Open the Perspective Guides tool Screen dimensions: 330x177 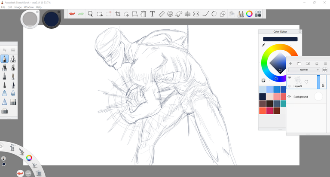pos(187,14)
